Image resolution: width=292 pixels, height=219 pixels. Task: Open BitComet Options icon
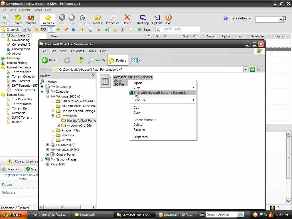coord(157,19)
